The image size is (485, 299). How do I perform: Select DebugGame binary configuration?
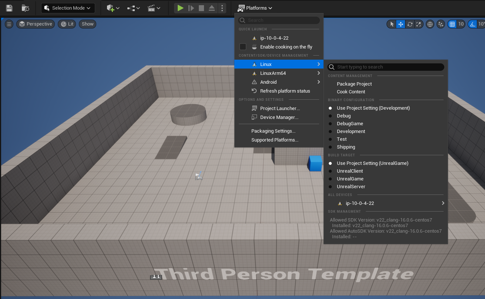click(x=386, y=123)
